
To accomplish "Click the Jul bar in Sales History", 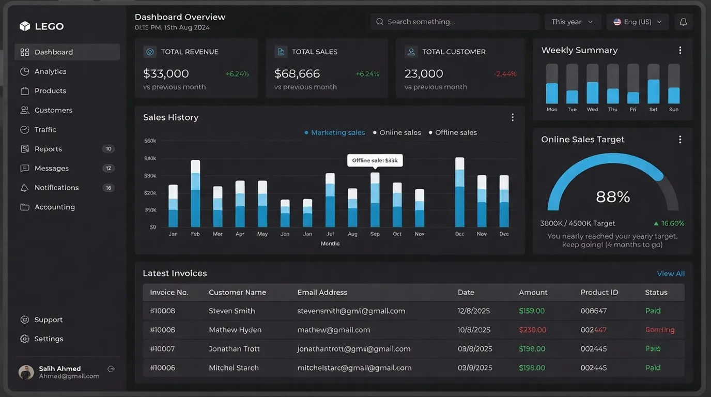I will pos(330,201).
